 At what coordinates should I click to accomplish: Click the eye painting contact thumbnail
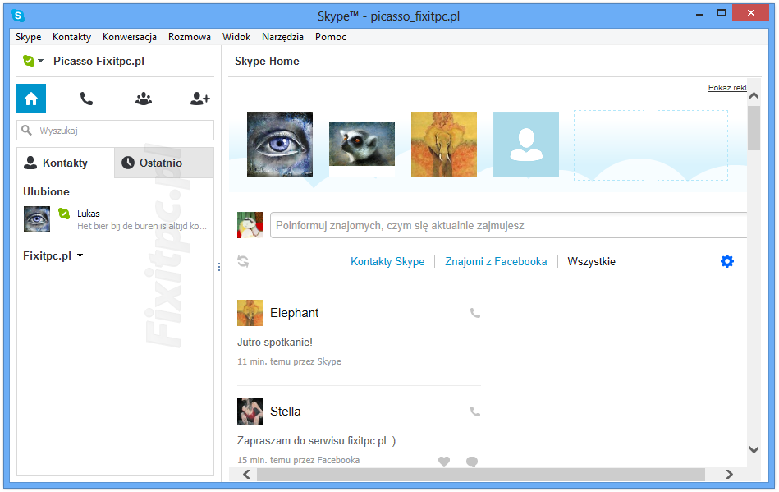(x=280, y=144)
